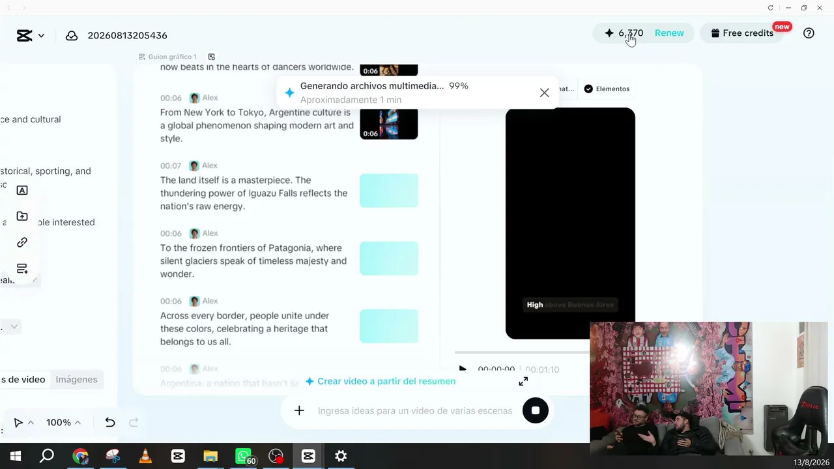This screenshot has width=834, height=469.
Task: Click the plus attachment button in prompt bar
Action: (299, 410)
